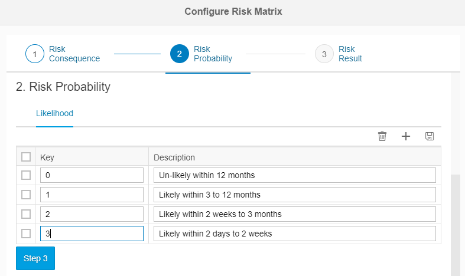Screen dimensions: 465x276
Task: Click the plus add row icon
Action: point(406,136)
